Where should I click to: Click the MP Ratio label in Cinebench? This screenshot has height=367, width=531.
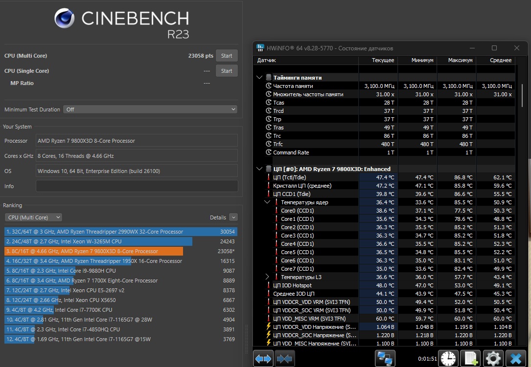22,83
